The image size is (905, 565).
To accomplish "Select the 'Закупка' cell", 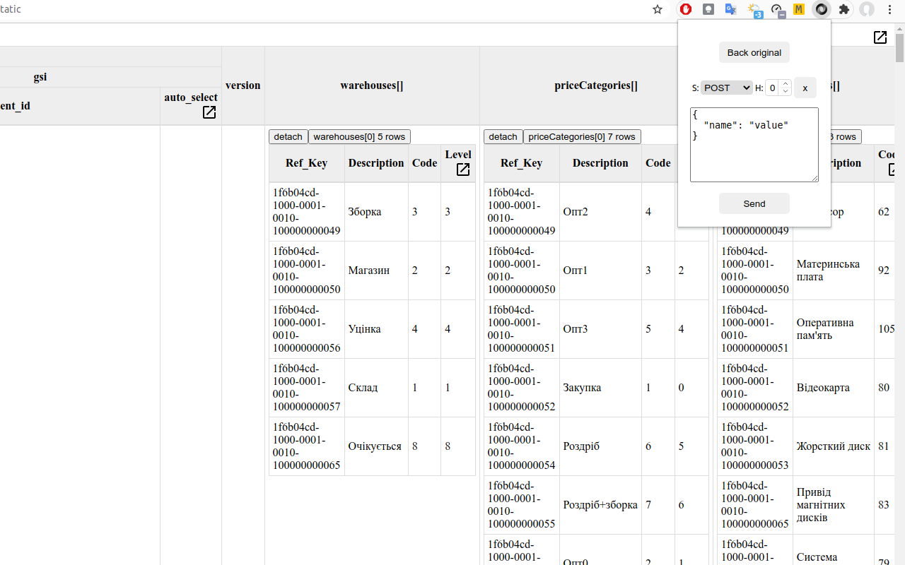I will (600, 388).
